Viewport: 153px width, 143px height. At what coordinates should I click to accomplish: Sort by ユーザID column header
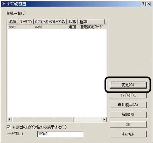(26, 22)
